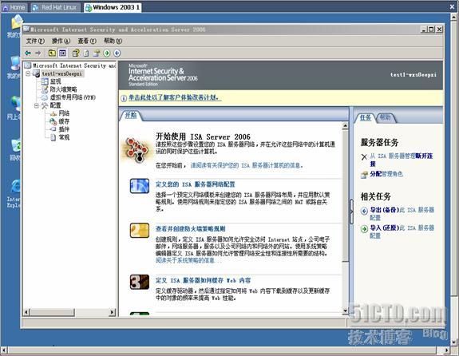Select 虚拟专用网络(VPN) in the tree
The height and width of the screenshot is (356, 459).
(x=73, y=97)
